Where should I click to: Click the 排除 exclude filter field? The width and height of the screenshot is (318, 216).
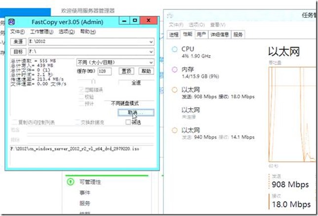[90, 140]
